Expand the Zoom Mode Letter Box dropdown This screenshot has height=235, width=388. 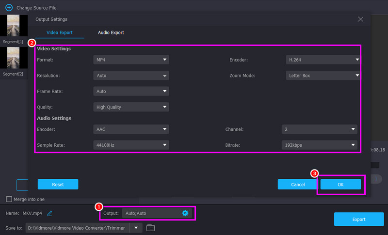323,76
